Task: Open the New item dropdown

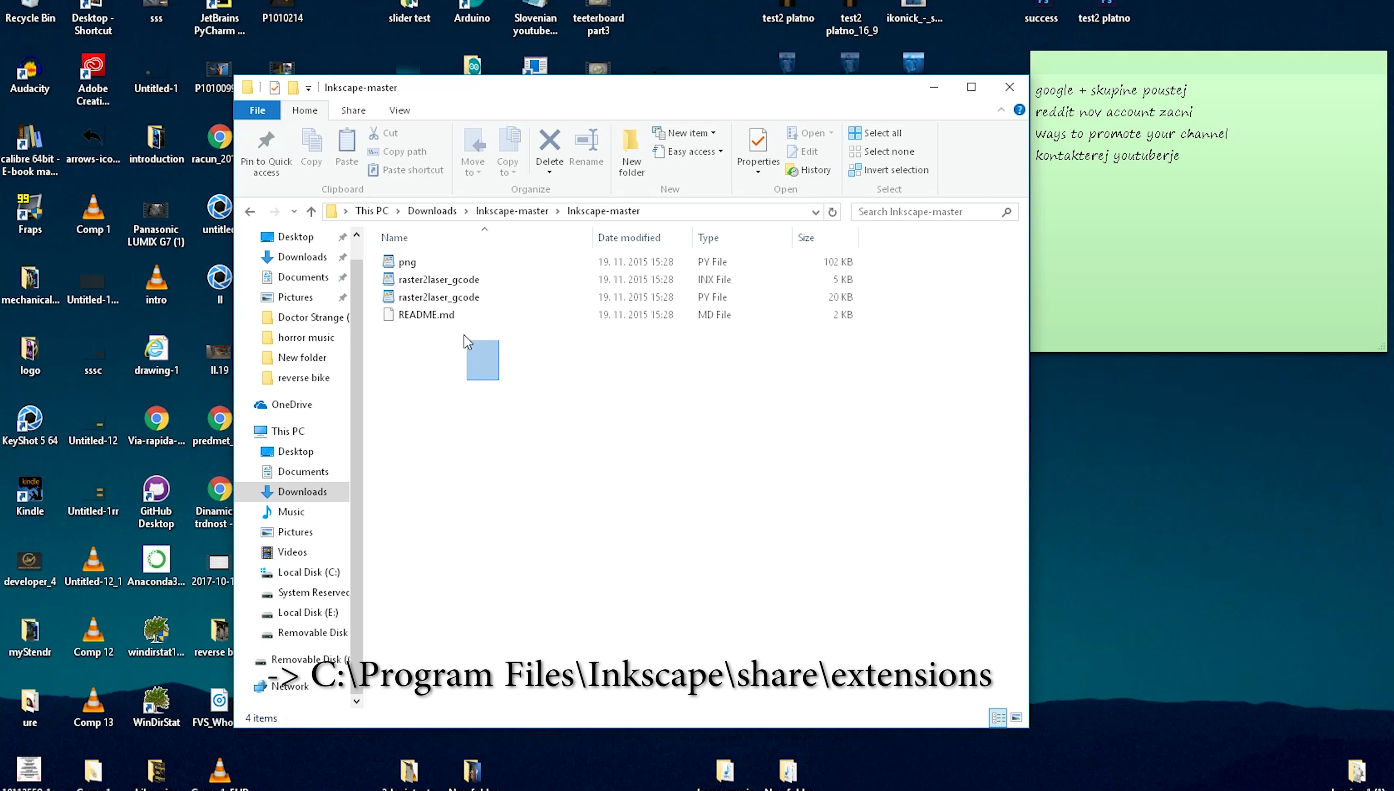Action: [684, 133]
